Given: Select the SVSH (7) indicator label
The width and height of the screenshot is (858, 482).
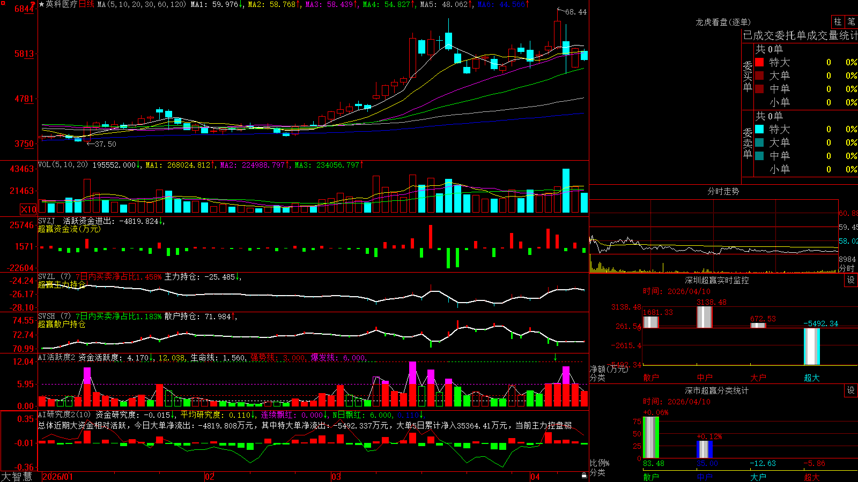Looking at the screenshot, I should (x=54, y=317).
